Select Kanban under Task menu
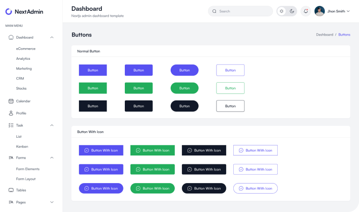359x212 pixels. click(x=22, y=146)
